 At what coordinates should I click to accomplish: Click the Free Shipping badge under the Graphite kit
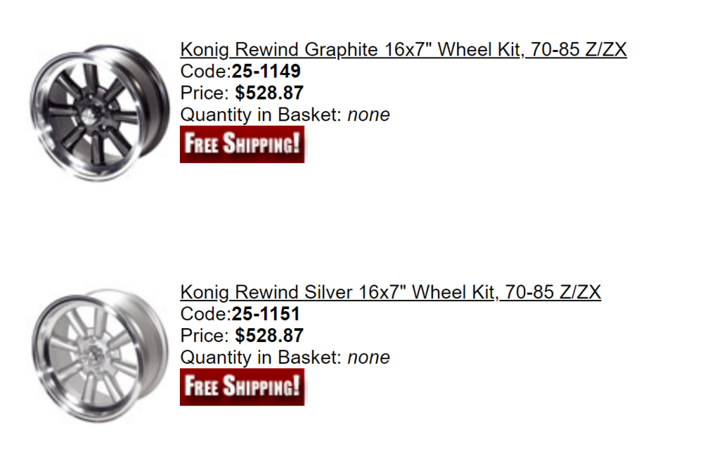point(242,144)
